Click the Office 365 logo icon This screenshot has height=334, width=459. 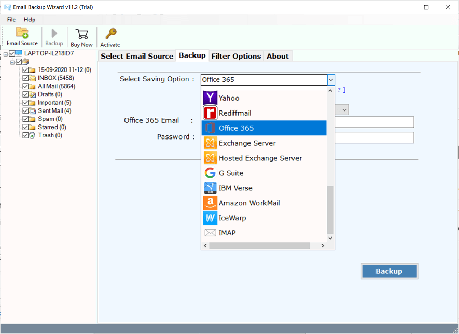pyautogui.click(x=210, y=128)
